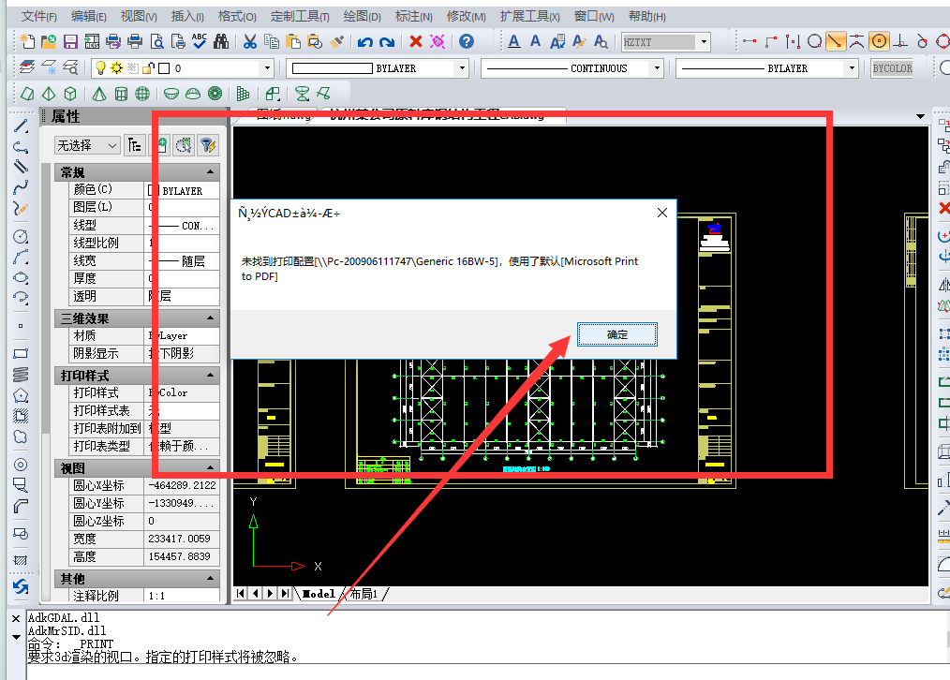Collapse the 常规 section
950x680 pixels.
point(210,172)
